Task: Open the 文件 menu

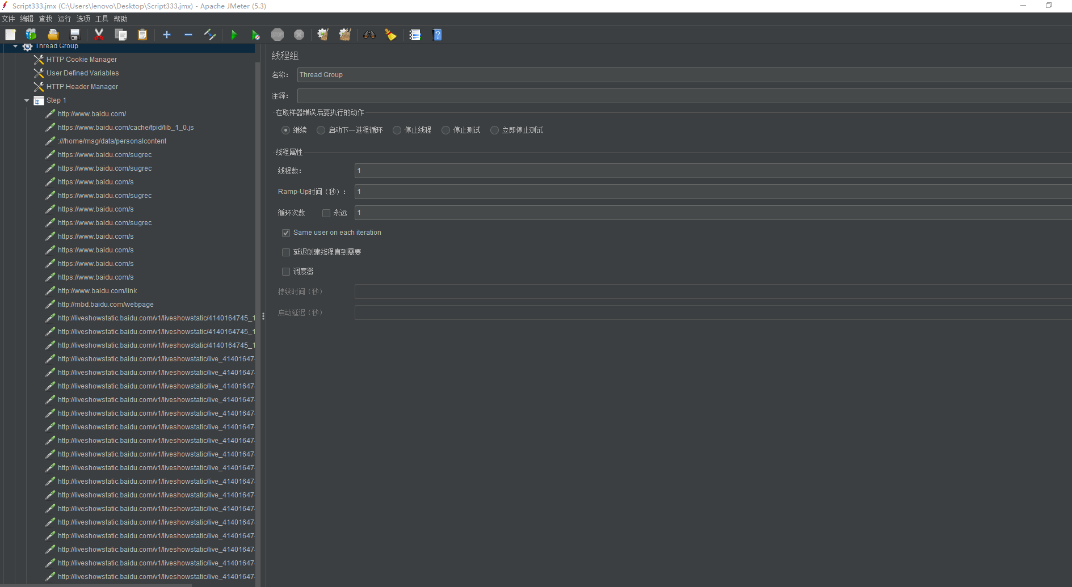Action: coord(9,19)
